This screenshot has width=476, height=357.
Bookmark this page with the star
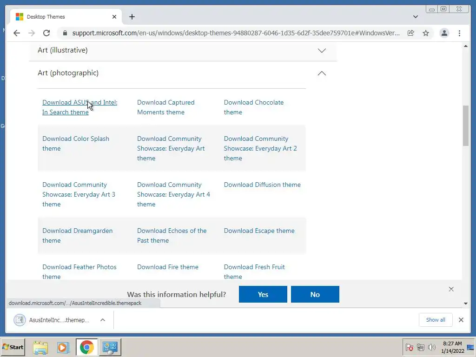tap(426, 33)
